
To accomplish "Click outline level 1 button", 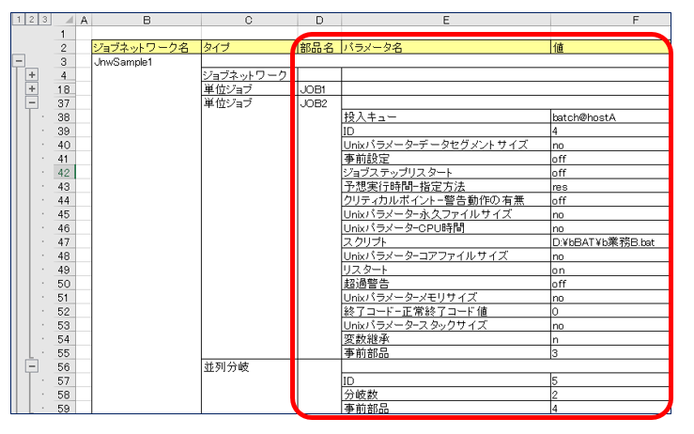I will (17, 19).
